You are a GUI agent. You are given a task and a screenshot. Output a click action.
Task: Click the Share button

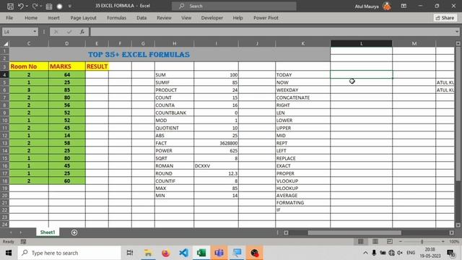pos(445,17)
